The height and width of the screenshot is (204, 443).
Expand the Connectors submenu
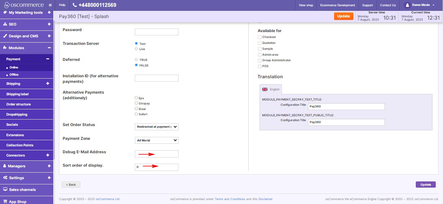[48, 155]
